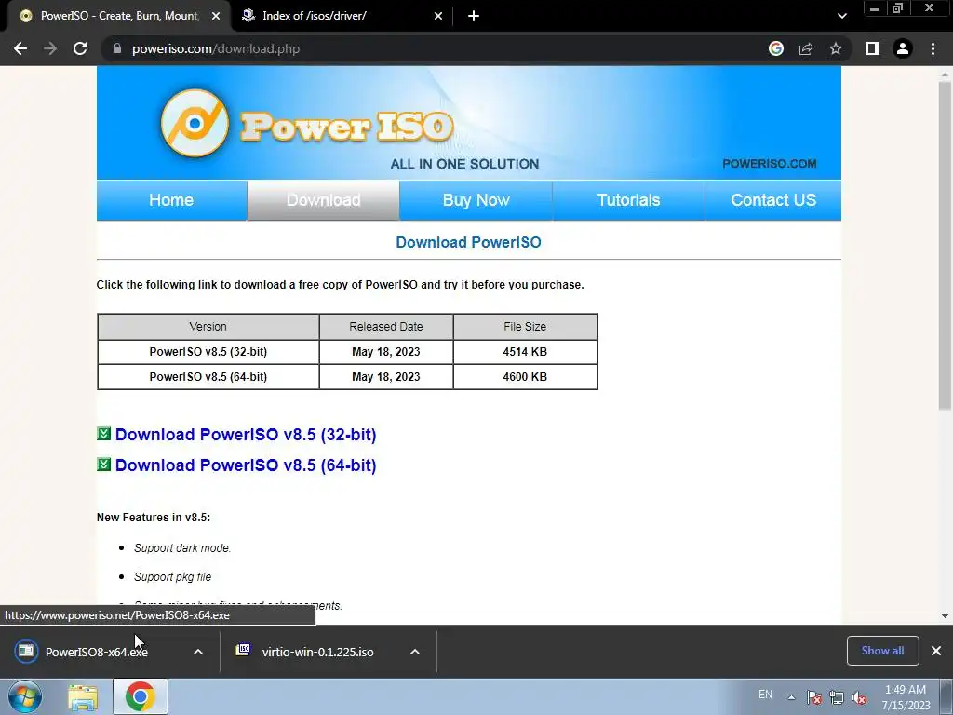The height and width of the screenshot is (715, 953).
Task: Click the PowerISO v8.5 (64-bit) table cell
Action: 208,377
